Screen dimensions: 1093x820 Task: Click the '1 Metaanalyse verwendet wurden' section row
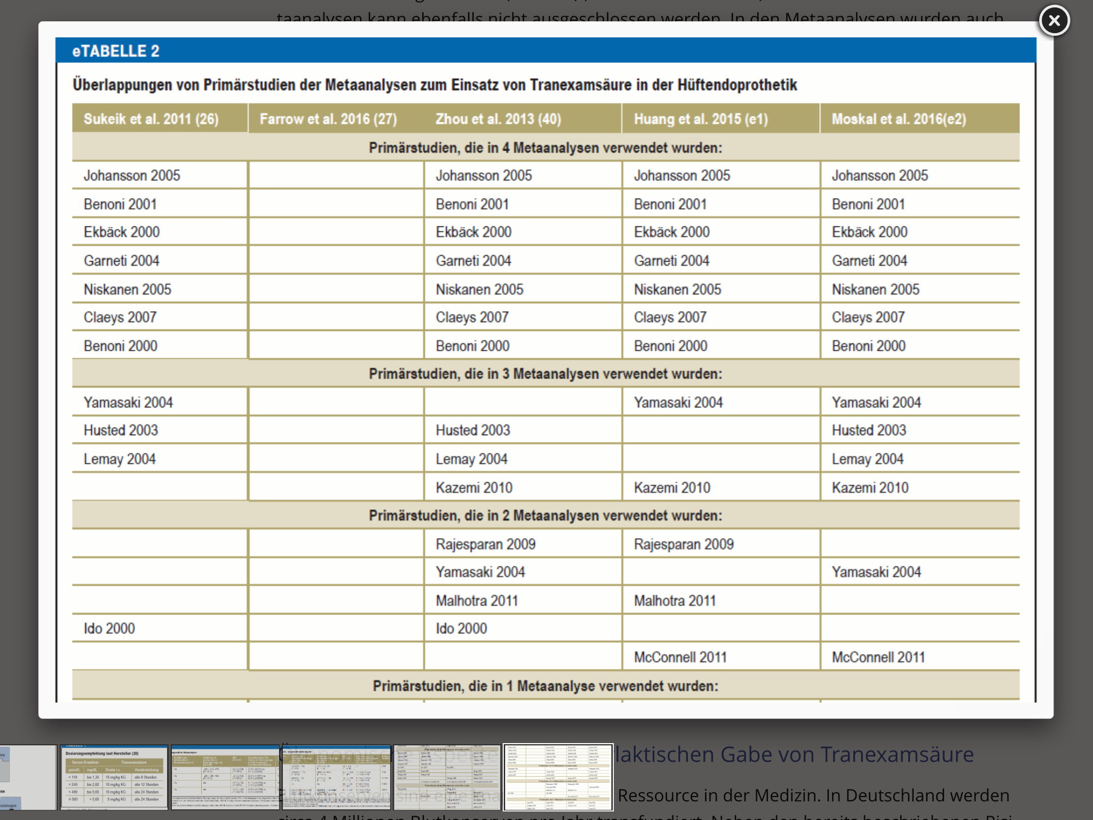[x=545, y=686]
